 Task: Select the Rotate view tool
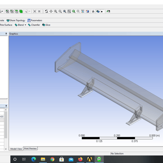(47, 11)
